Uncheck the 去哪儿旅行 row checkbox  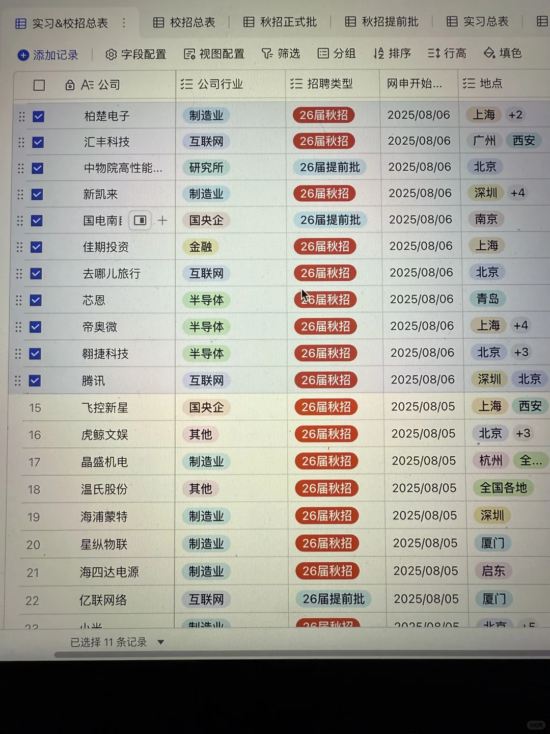click(x=36, y=274)
